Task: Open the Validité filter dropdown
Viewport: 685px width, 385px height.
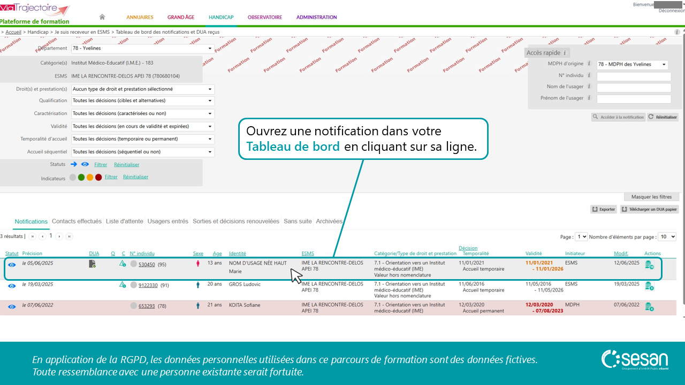Action: (142, 126)
